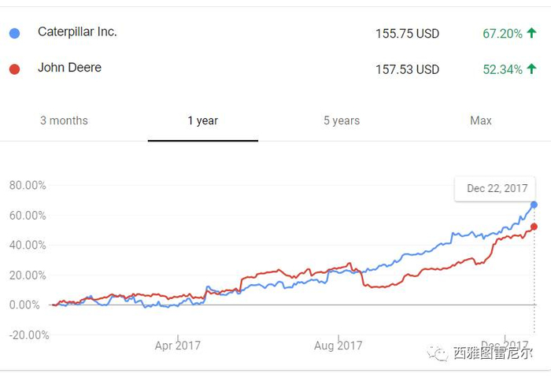Click the Apr 2017 axis label
Viewport: 551px width, 377px height.
pyautogui.click(x=178, y=346)
